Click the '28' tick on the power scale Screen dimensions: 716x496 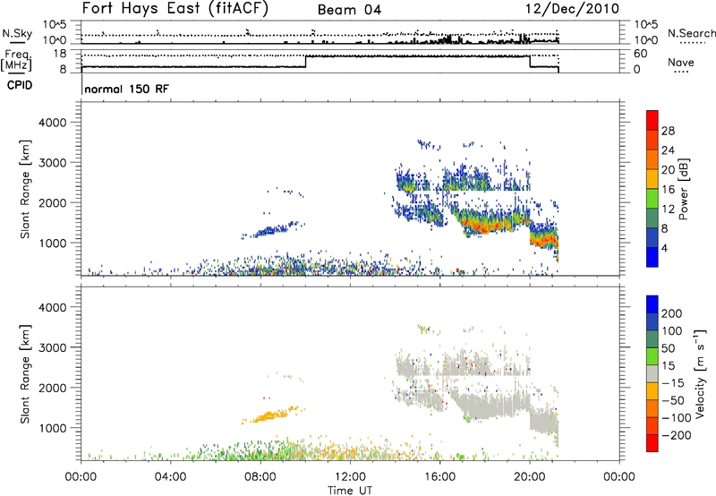tap(668, 131)
